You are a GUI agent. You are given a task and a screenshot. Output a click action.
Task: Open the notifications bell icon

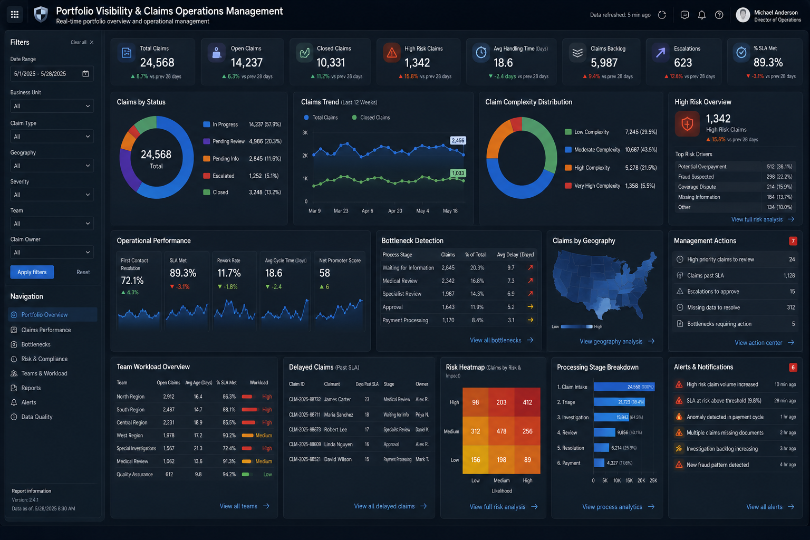pyautogui.click(x=702, y=15)
